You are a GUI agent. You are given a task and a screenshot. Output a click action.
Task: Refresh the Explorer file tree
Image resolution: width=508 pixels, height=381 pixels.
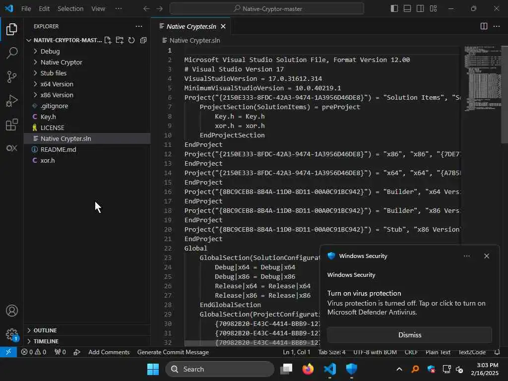click(131, 40)
